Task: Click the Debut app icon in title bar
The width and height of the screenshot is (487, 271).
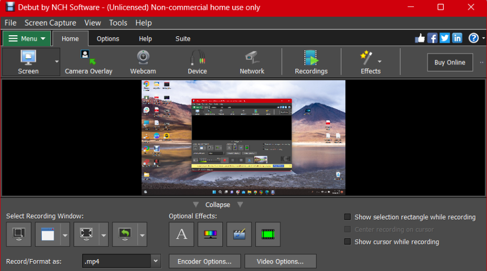Action: point(10,7)
